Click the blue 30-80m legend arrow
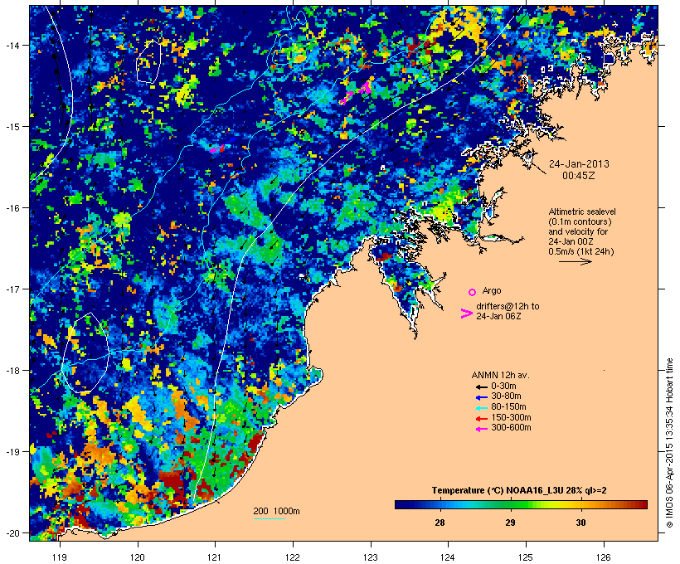Viewport: 680px width, 564px height. (482, 397)
